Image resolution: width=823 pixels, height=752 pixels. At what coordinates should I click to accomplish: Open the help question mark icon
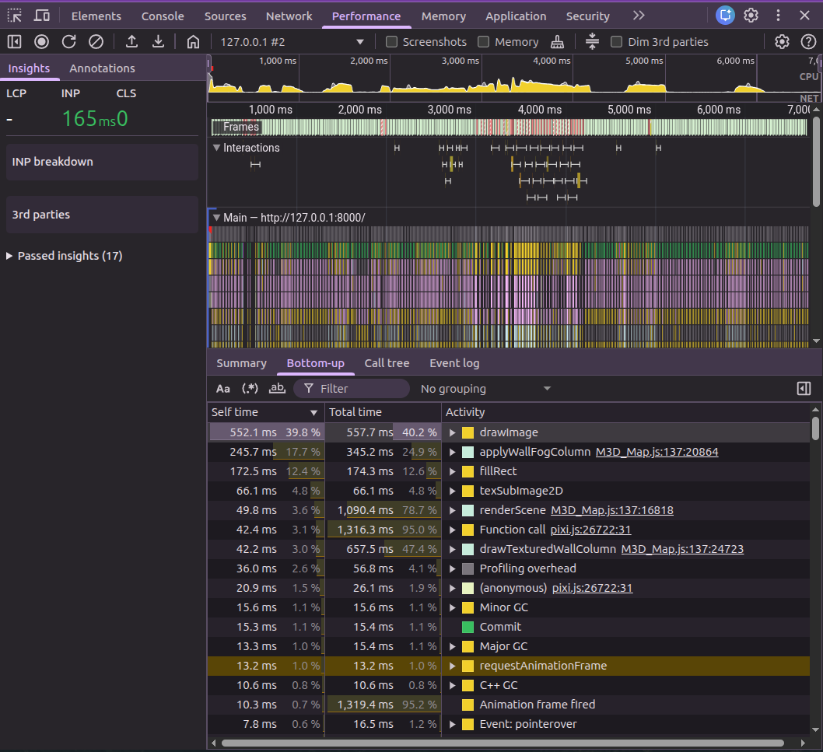click(x=808, y=41)
